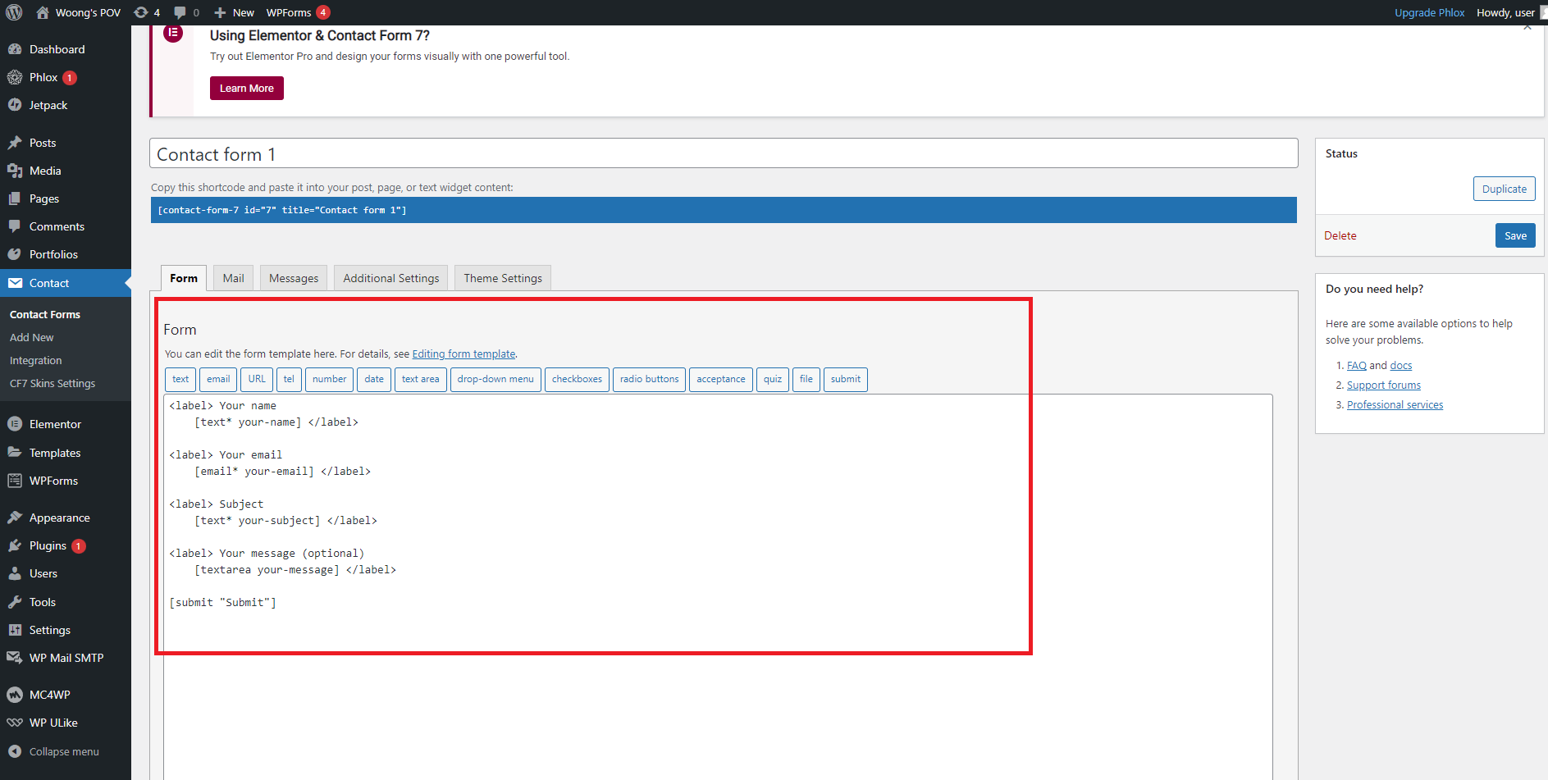Open the FAQ help link
The width and height of the screenshot is (1548, 780).
1357,366
